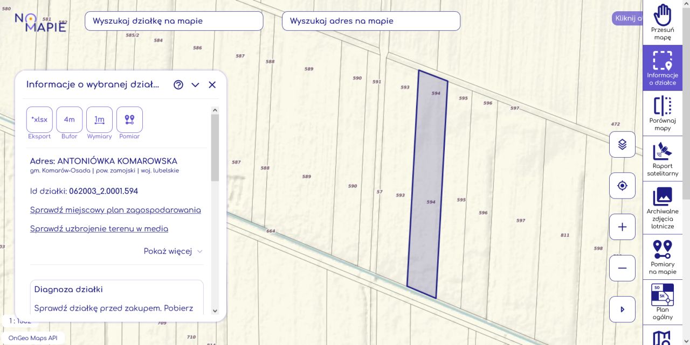Open the map layers switcher
Screen dimensions: 690x345
pyautogui.click(x=622, y=144)
